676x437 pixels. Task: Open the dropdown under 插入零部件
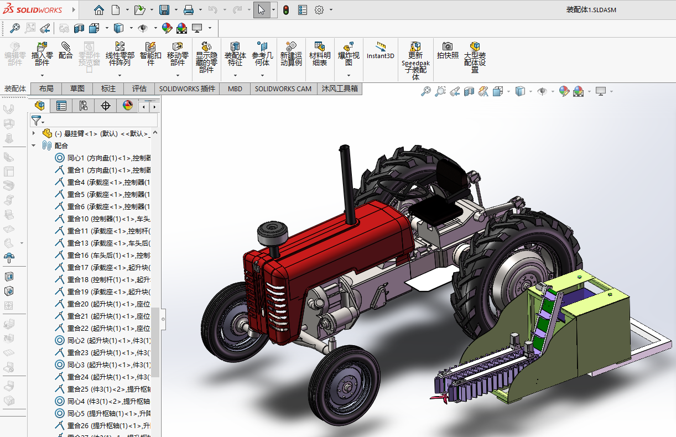[42, 75]
